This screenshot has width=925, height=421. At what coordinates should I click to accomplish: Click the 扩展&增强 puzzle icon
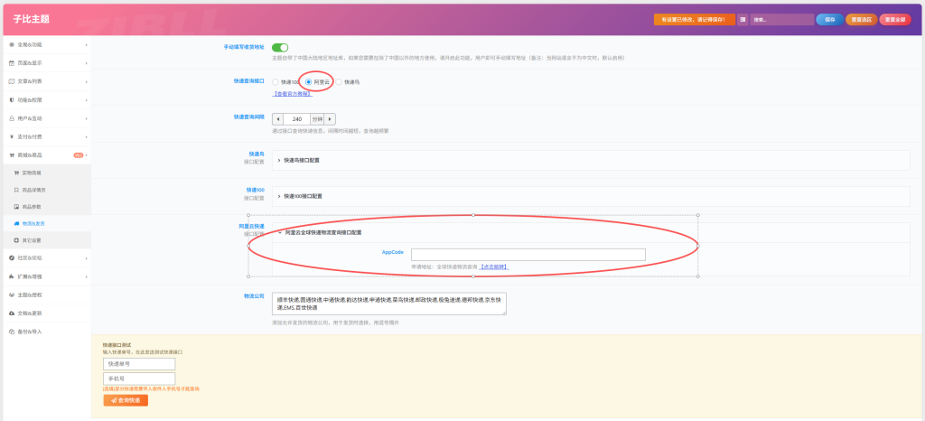coord(12,276)
